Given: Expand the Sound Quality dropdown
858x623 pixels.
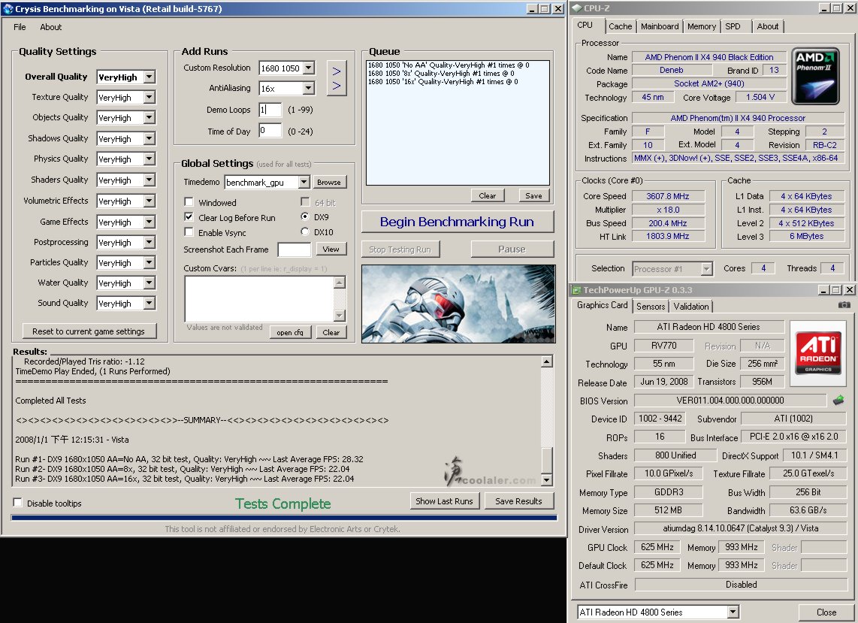Looking at the screenshot, I should [150, 303].
